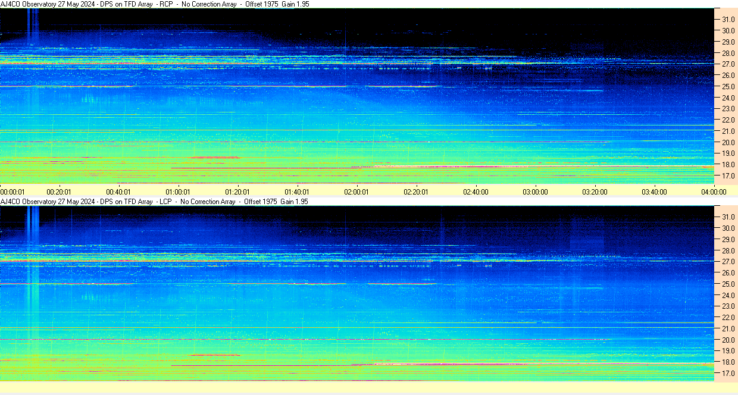This screenshot has width=738, height=395.
Task: Click the 02:20:01 time axis label
Action: pyautogui.click(x=416, y=192)
